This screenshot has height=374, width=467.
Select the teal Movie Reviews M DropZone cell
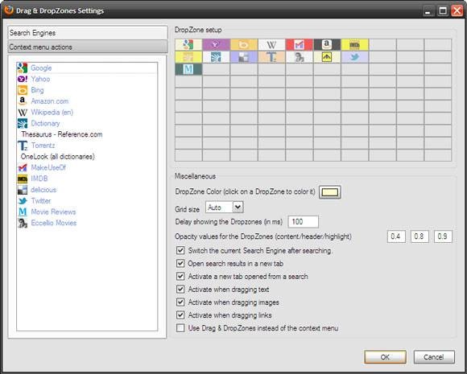click(x=188, y=69)
